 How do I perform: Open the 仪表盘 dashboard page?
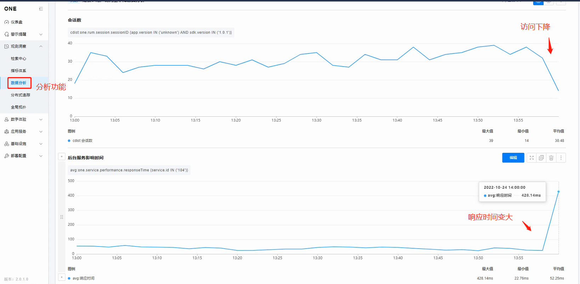tap(16, 22)
